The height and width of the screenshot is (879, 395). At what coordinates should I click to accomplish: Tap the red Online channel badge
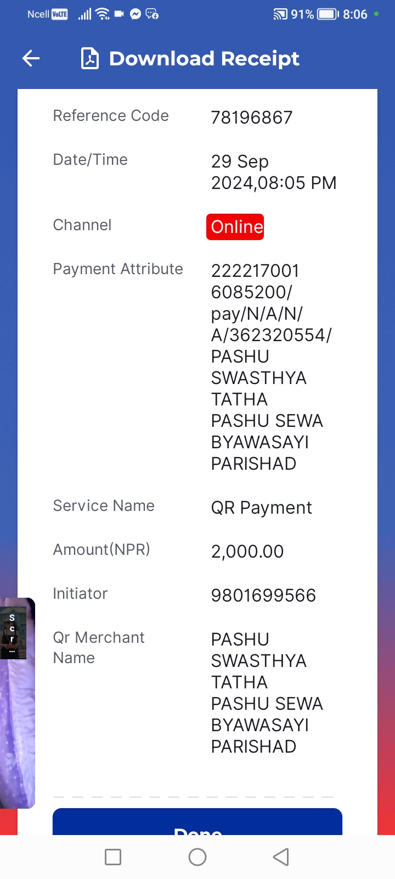point(235,227)
